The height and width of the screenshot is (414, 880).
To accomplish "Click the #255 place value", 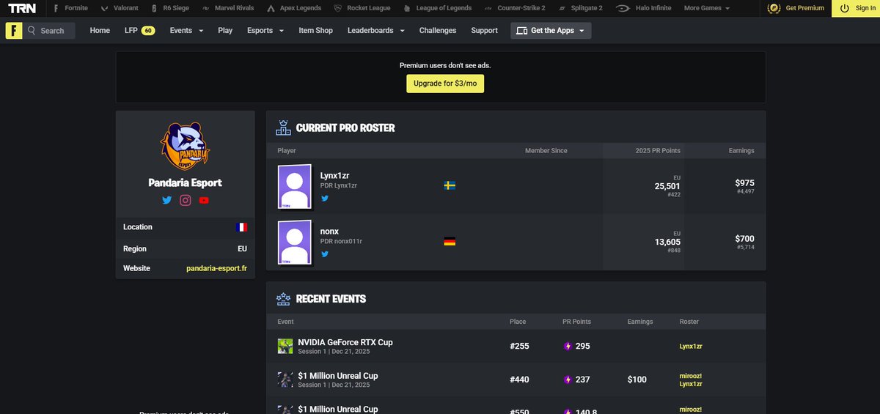I will pos(519,346).
